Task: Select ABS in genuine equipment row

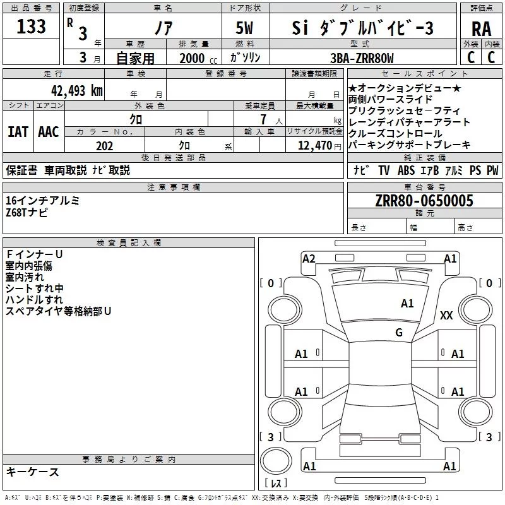Action: [406, 170]
